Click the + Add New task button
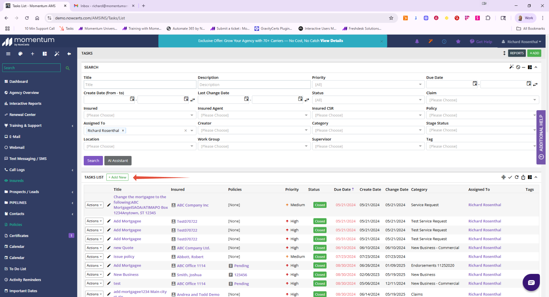 click(x=117, y=177)
